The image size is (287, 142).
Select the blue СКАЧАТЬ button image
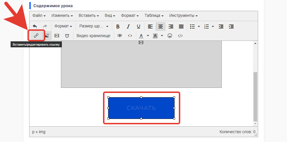(x=141, y=108)
